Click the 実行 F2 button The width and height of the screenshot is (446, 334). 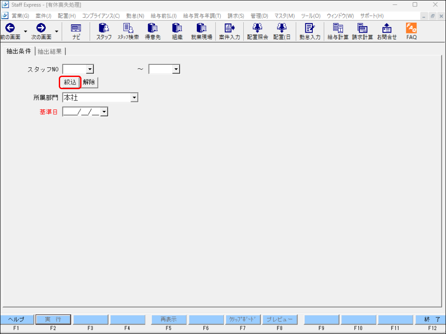coord(53,319)
